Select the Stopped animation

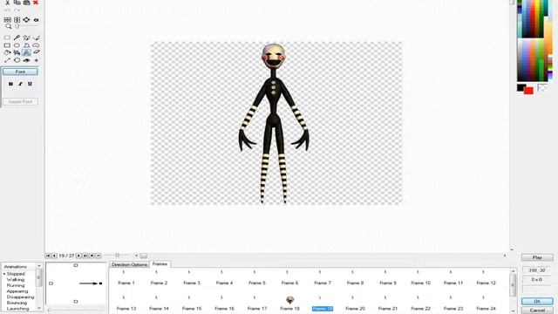(x=16, y=274)
